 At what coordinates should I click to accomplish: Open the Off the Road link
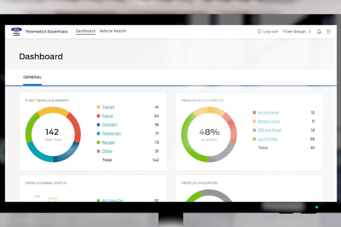click(270, 130)
